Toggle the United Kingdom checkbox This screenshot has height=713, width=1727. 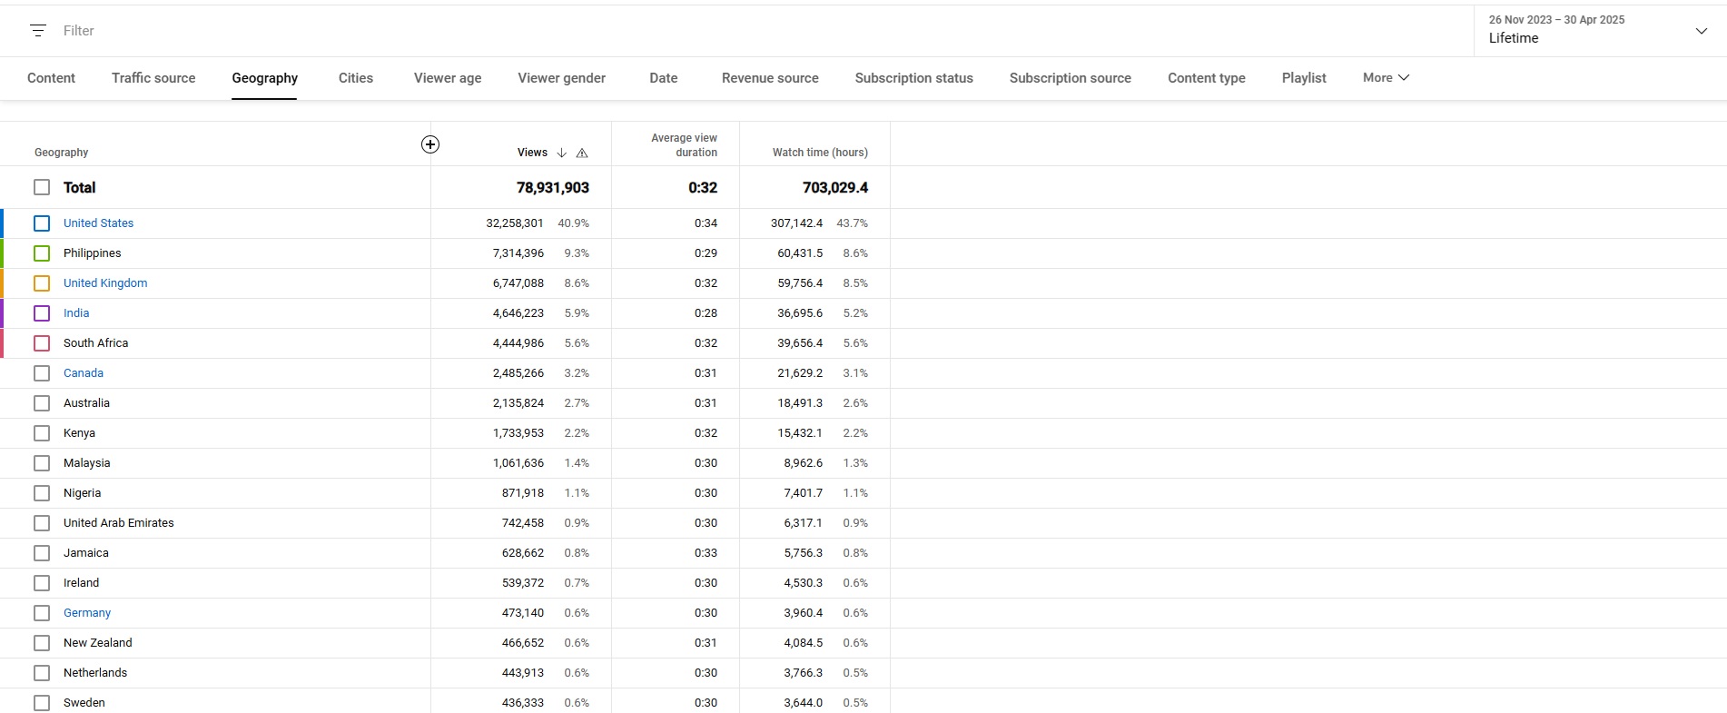(42, 283)
